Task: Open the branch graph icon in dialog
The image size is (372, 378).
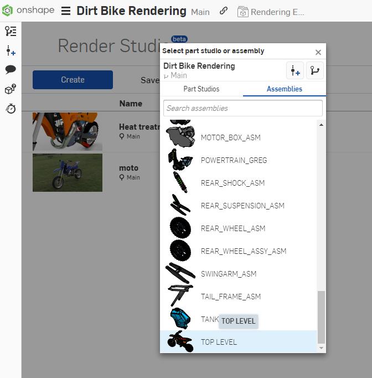Action: click(x=315, y=70)
